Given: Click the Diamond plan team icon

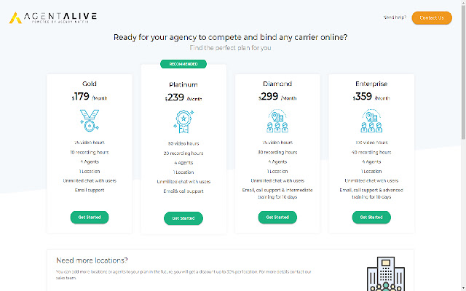Looking at the screenshot, I should 277,119.
